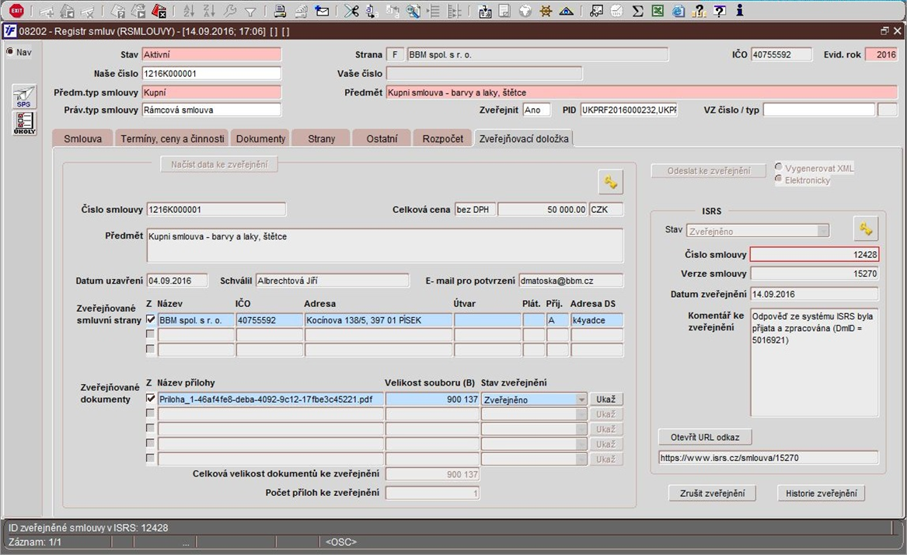Click the ISRS Číslo smlouvy field 12428
Image resolution: width=907 pixels, height=555 pixels.
(815, 255)
